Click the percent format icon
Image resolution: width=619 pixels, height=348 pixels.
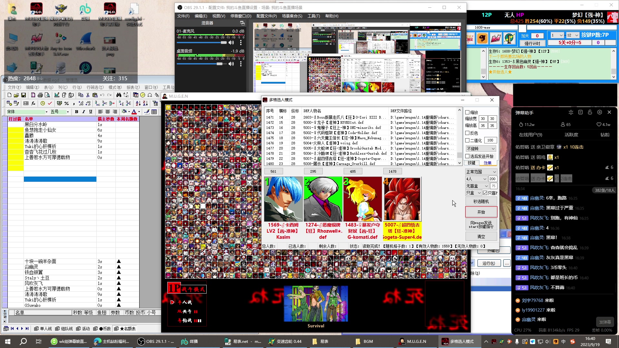click(66, 103)
